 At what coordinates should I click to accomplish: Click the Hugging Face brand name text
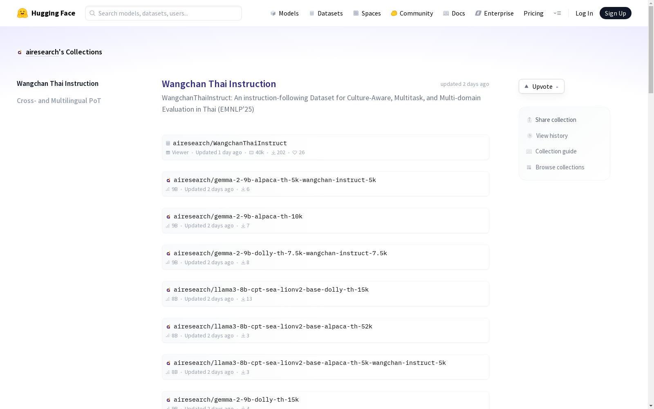(53, 13)
